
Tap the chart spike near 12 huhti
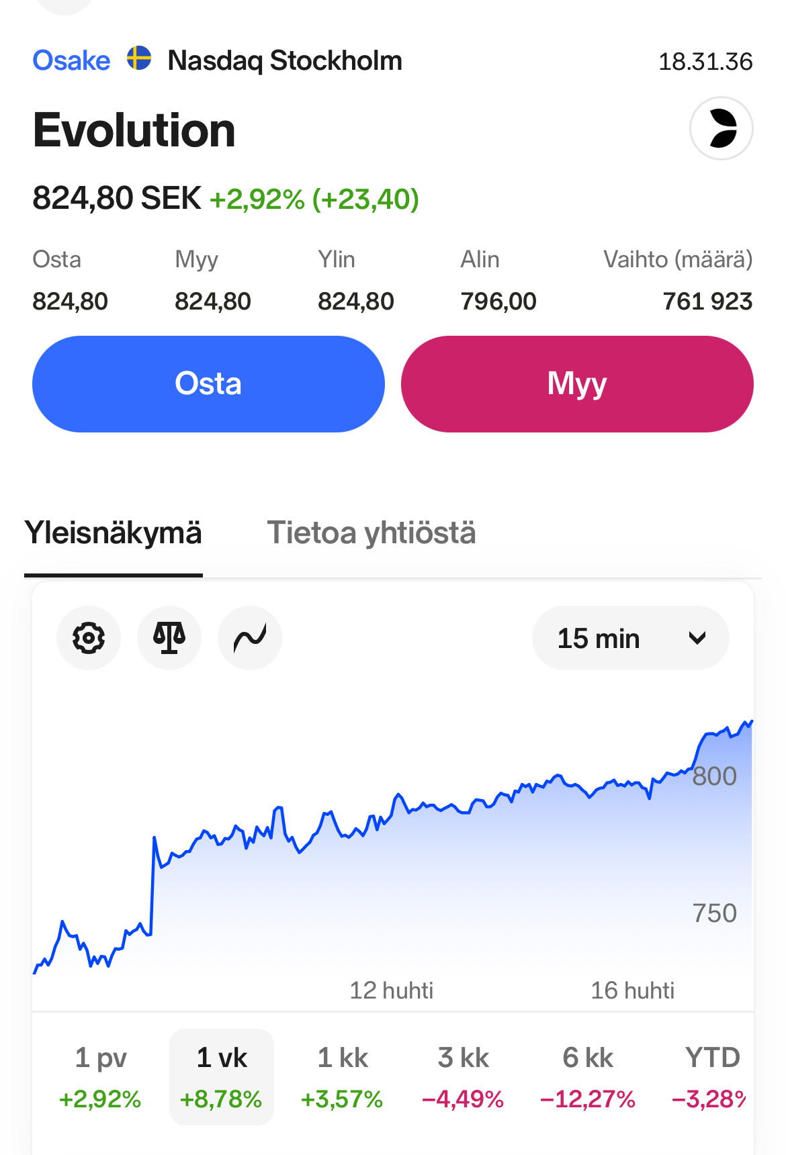[398, 797]
